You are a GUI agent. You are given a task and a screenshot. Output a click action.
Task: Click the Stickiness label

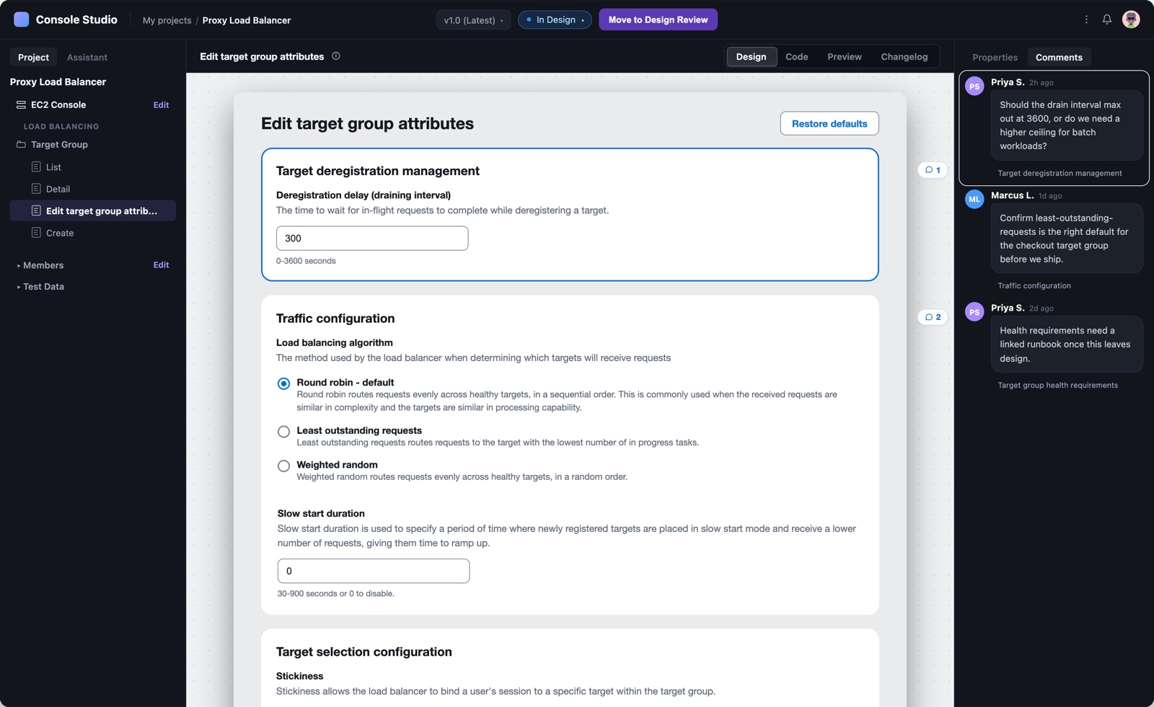pos(299,676)
